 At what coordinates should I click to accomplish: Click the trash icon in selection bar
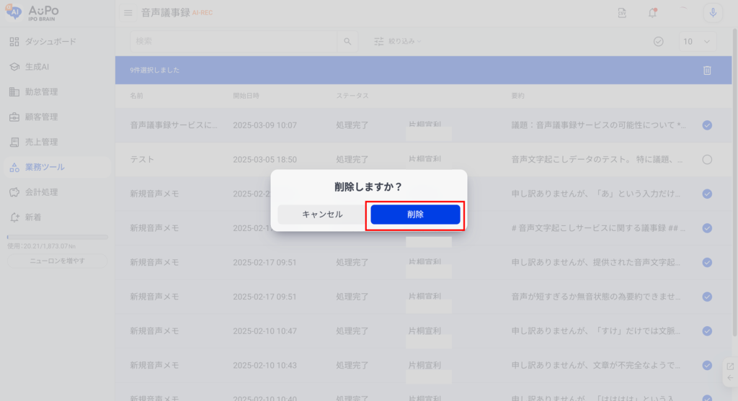[707, 71]
